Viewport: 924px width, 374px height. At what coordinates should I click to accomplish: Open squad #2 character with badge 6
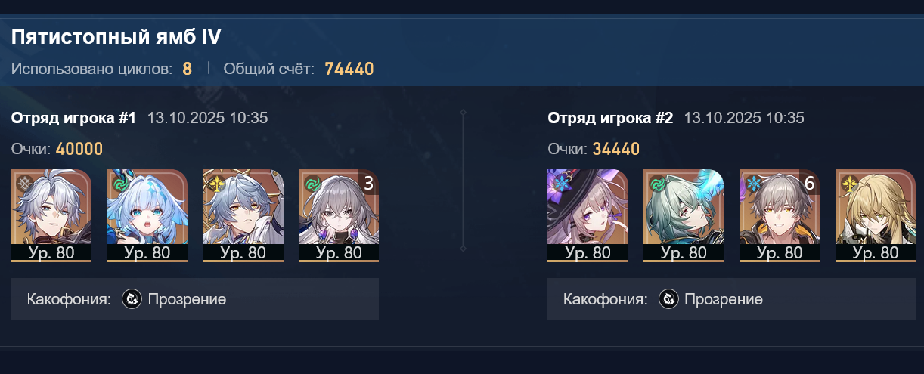[780, 215]
